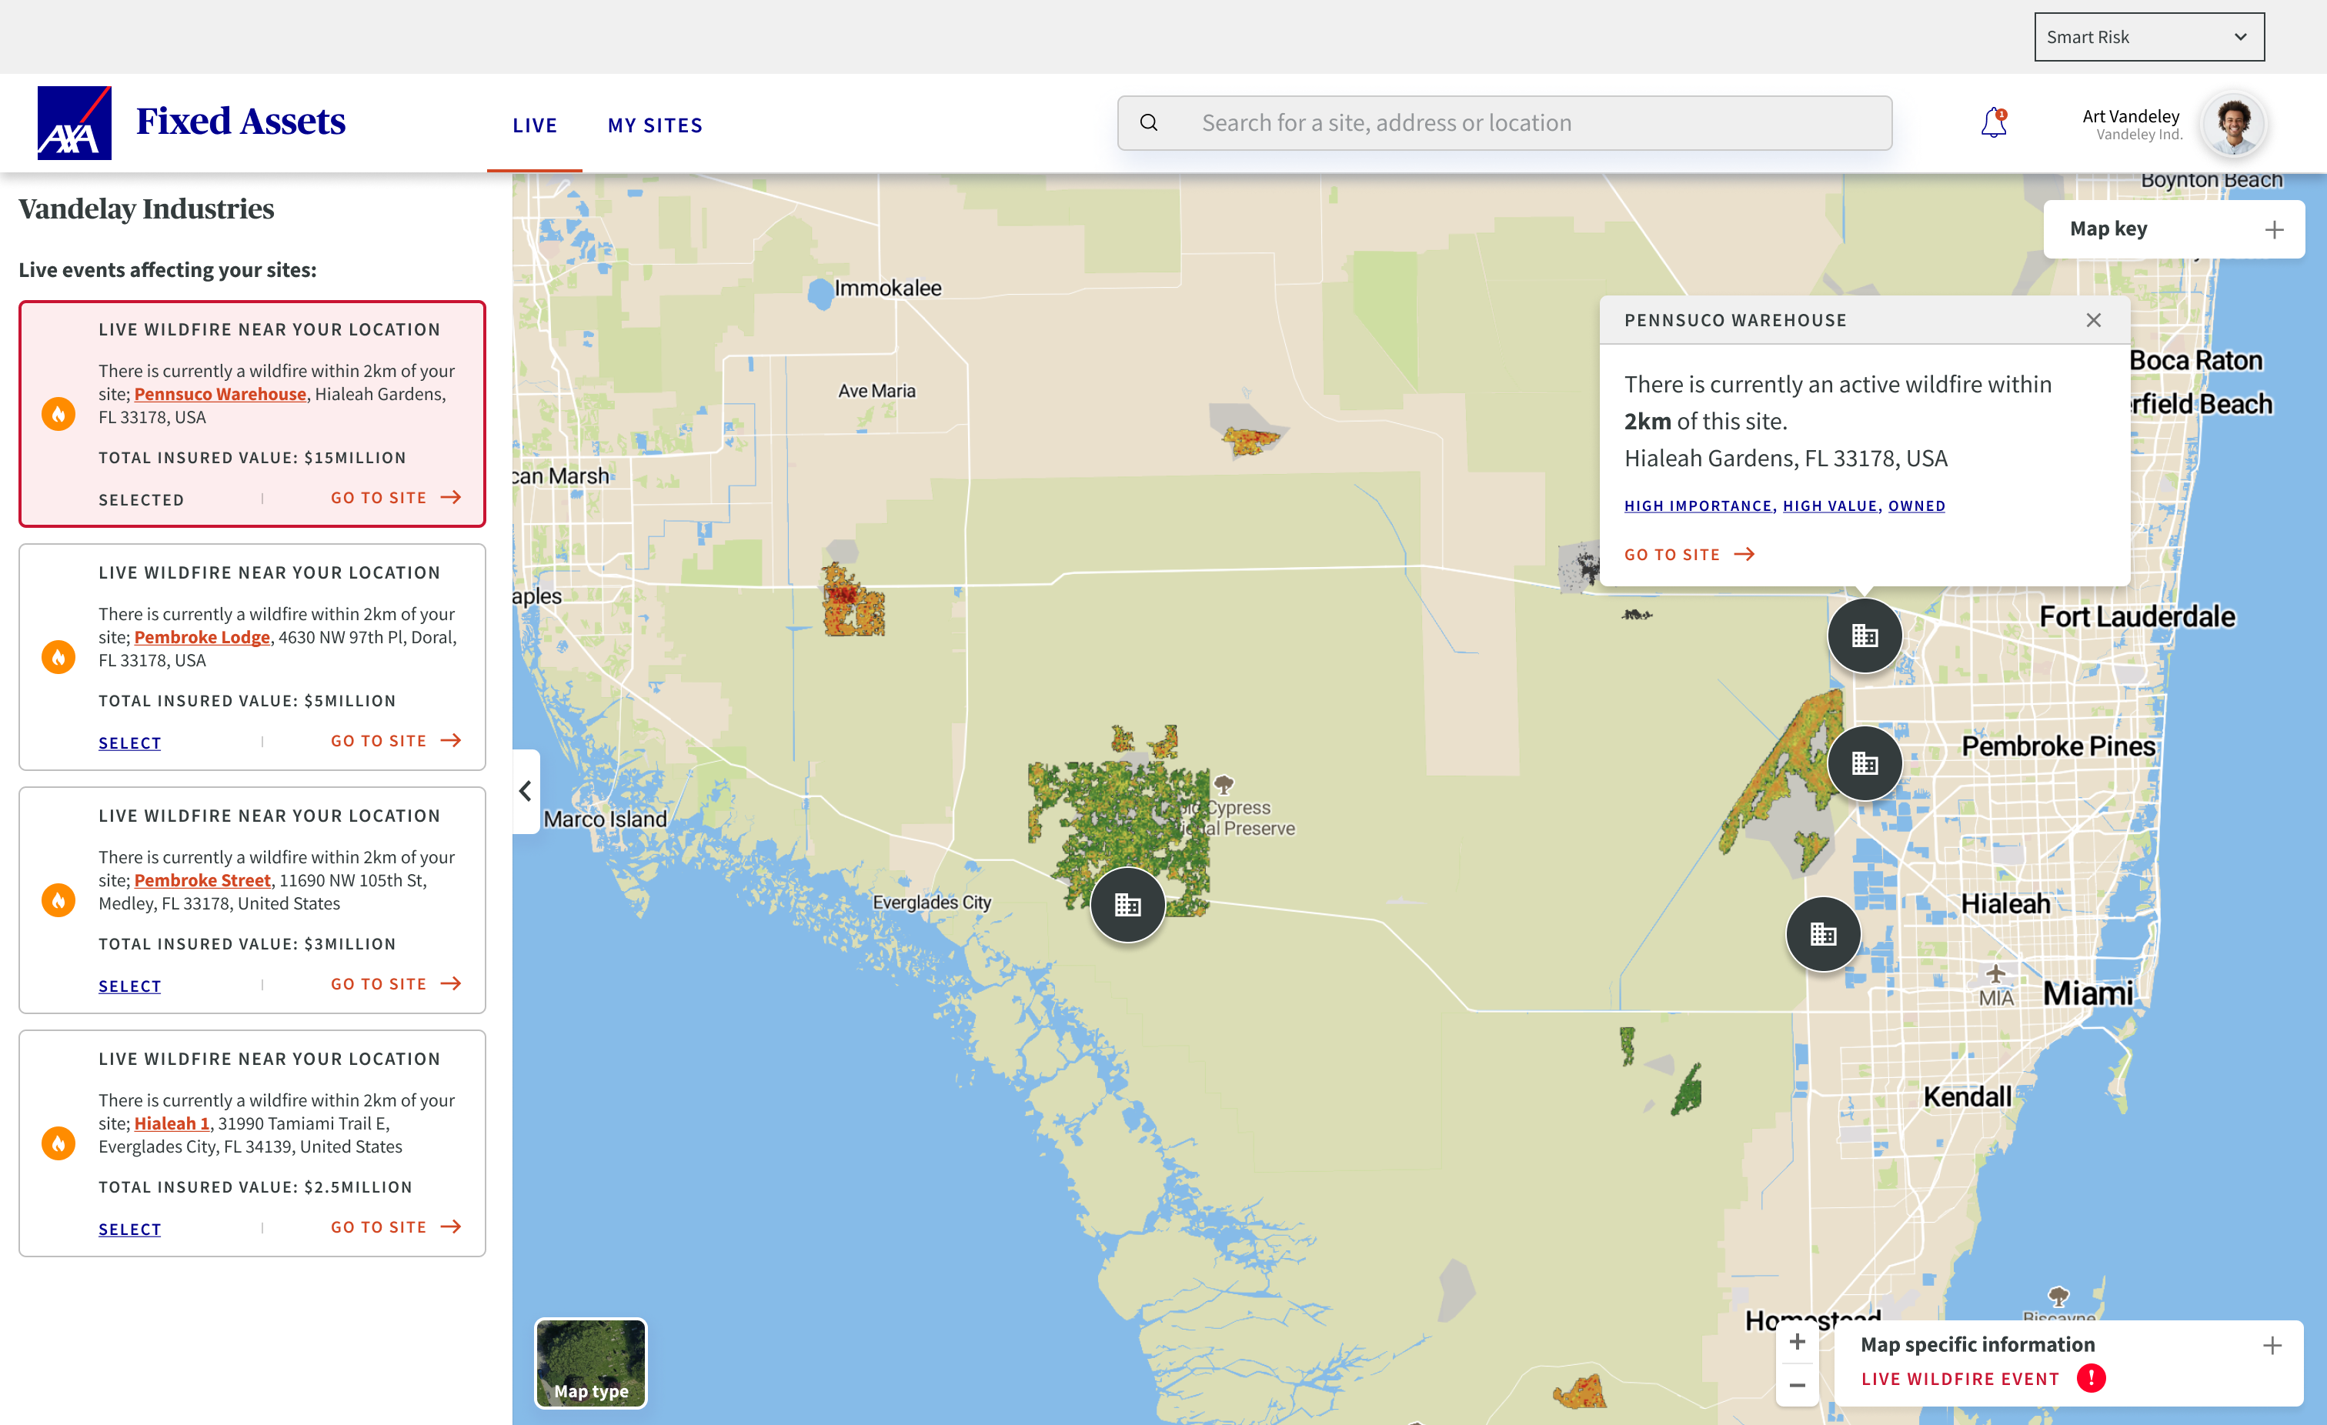Image resolution: width=2327 pixels, height=1425 pixels.
Task: Open Hialeah 1 site link
Action: point(172,1123)
